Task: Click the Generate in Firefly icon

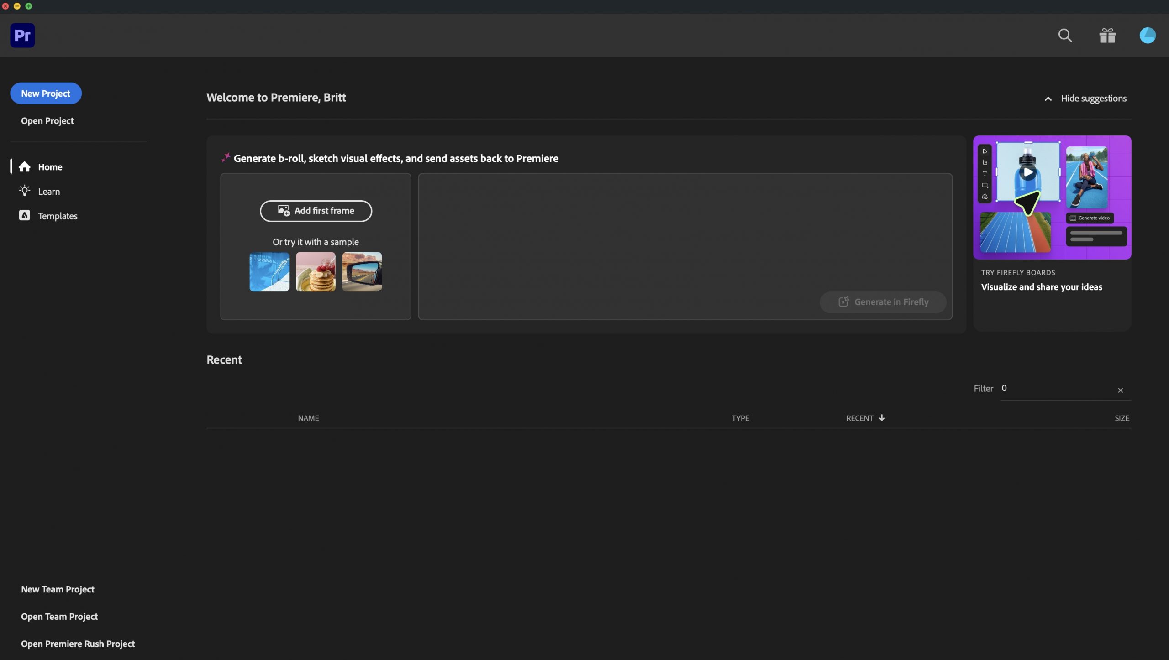Action: (843, 302)
